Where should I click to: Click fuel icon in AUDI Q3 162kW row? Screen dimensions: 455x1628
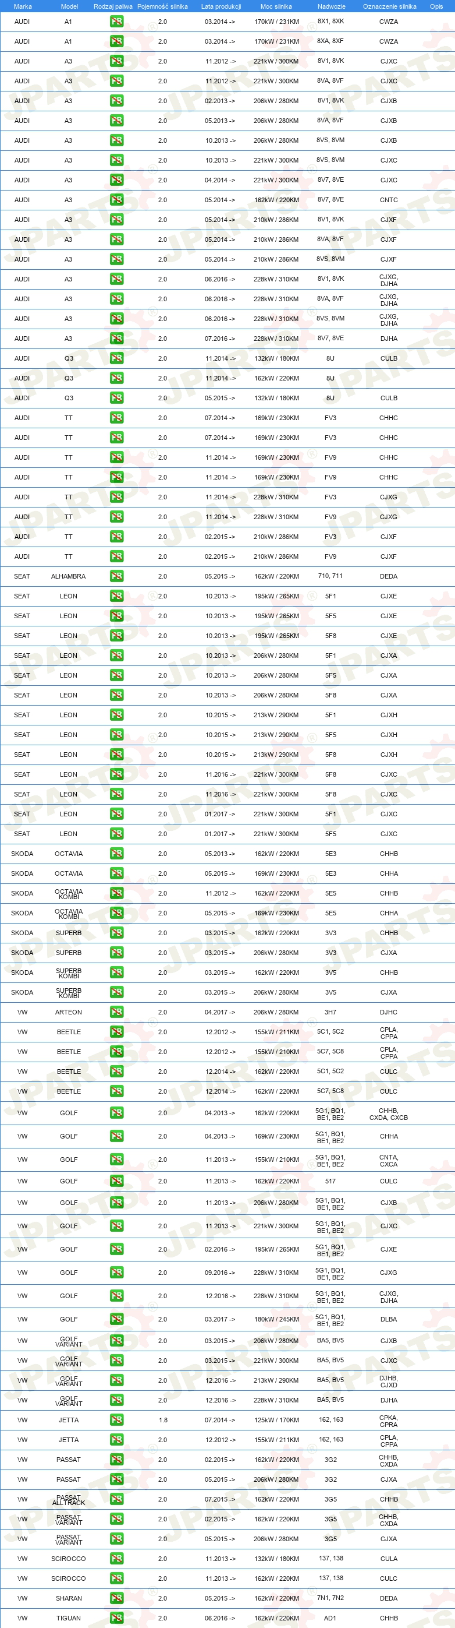[117, 378]
